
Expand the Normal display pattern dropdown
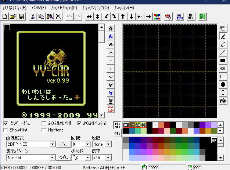coord(52,158)
